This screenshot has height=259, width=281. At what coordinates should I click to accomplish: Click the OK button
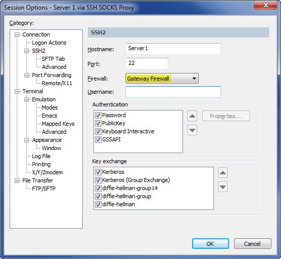[210, 244]
